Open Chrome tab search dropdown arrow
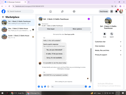Screen dimensions: 126x95 pyautogui.click(x=2, y=2)
